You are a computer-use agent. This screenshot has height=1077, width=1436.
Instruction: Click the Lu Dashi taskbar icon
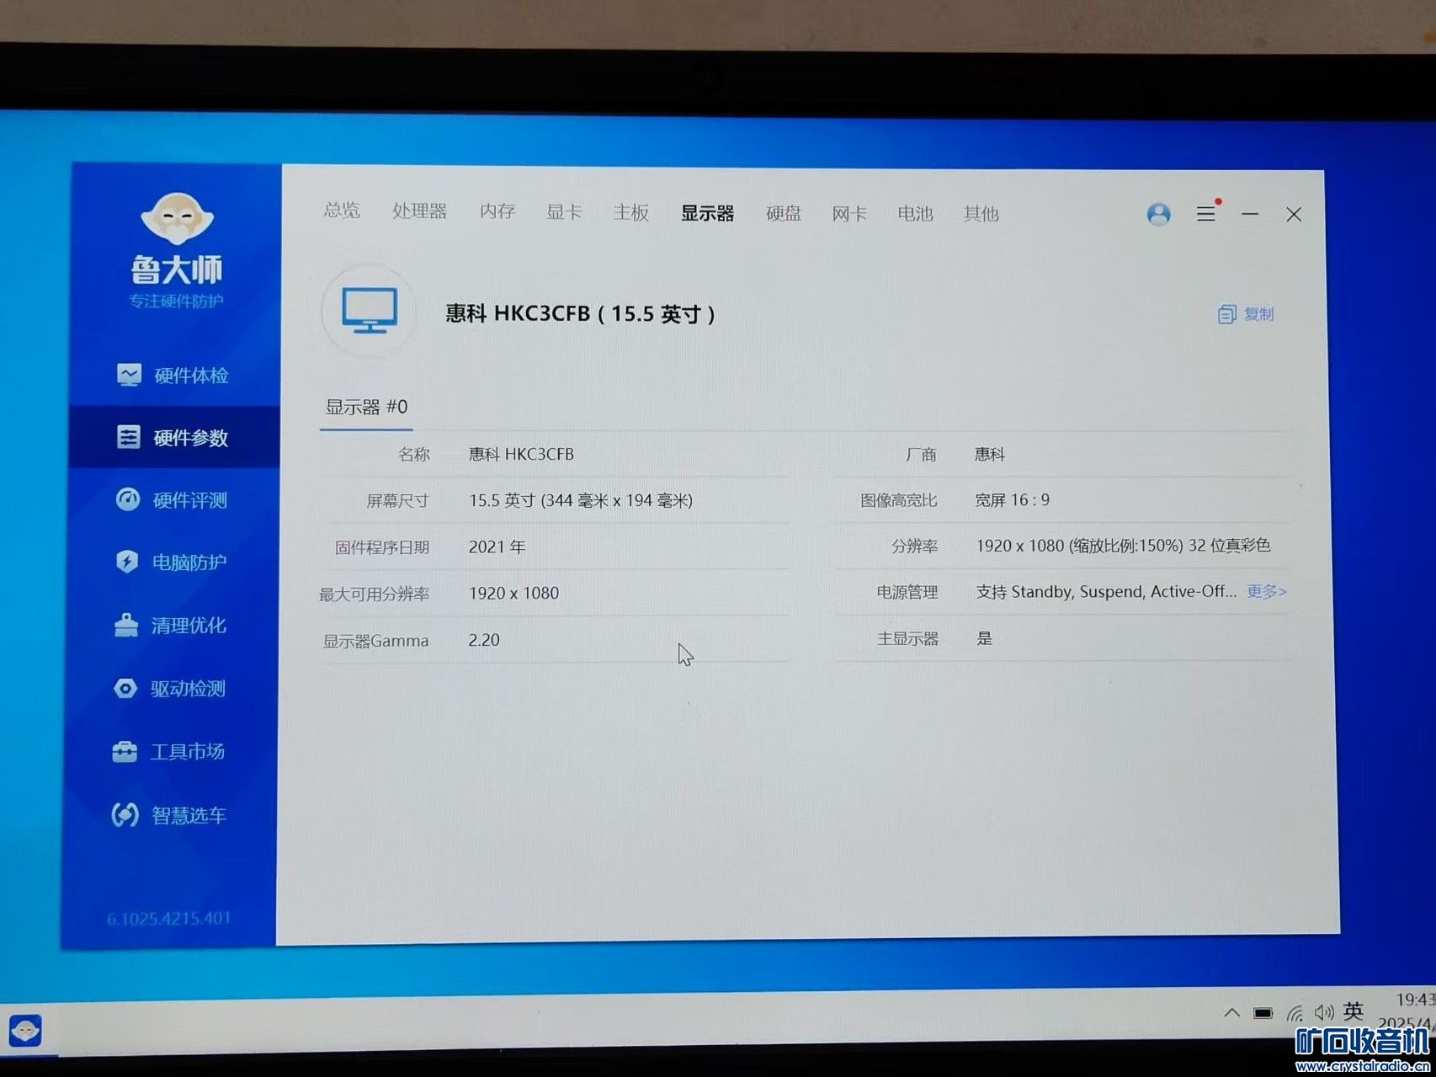(x=25, y=1029)
